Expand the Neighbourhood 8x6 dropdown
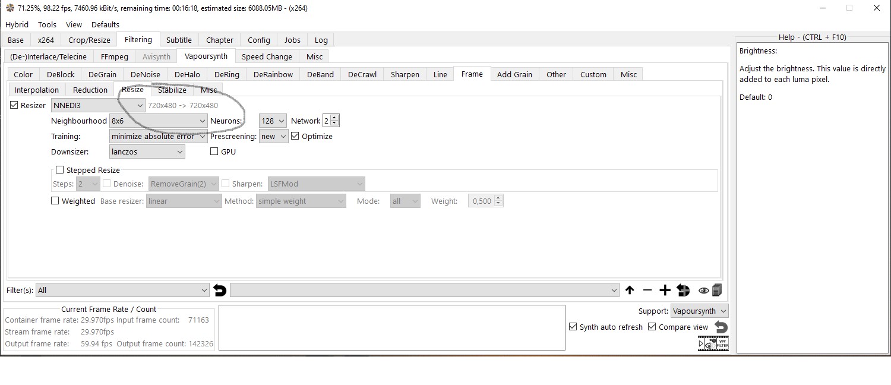891x385 pixels. click(x=159, y=121)
